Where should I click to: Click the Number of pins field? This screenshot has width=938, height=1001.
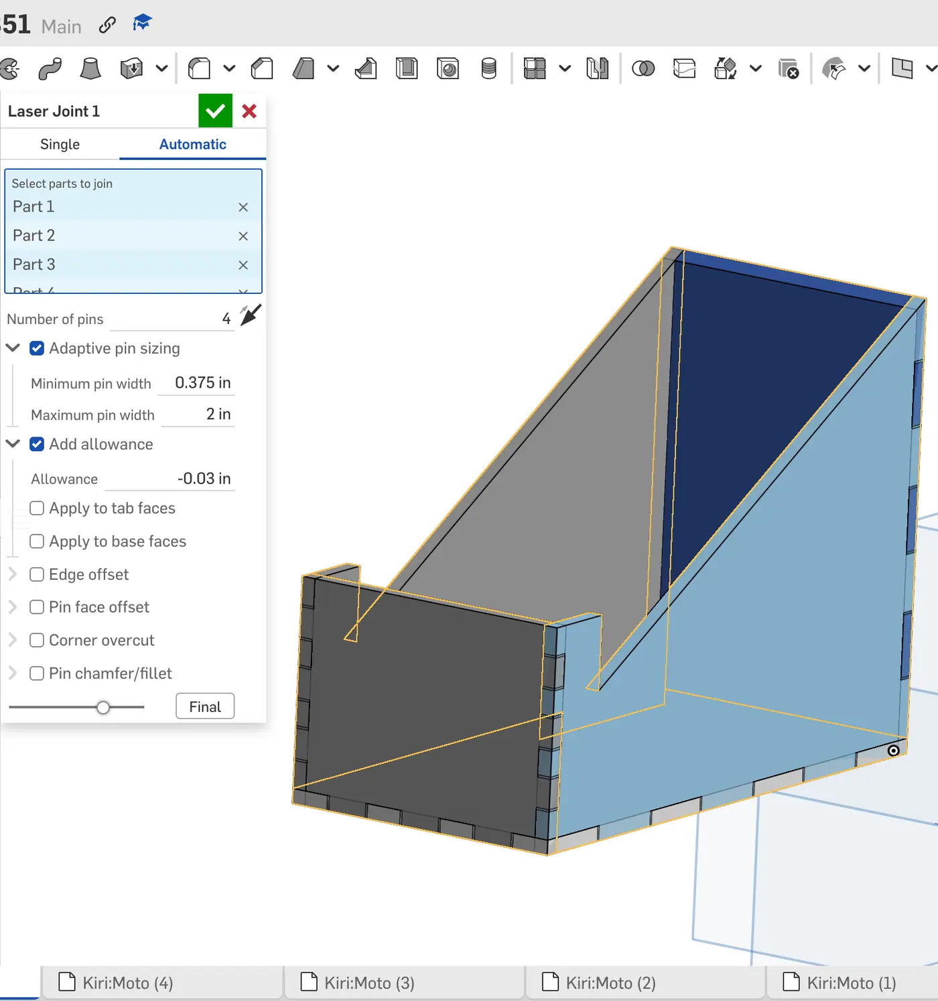[x=172, y=319]
